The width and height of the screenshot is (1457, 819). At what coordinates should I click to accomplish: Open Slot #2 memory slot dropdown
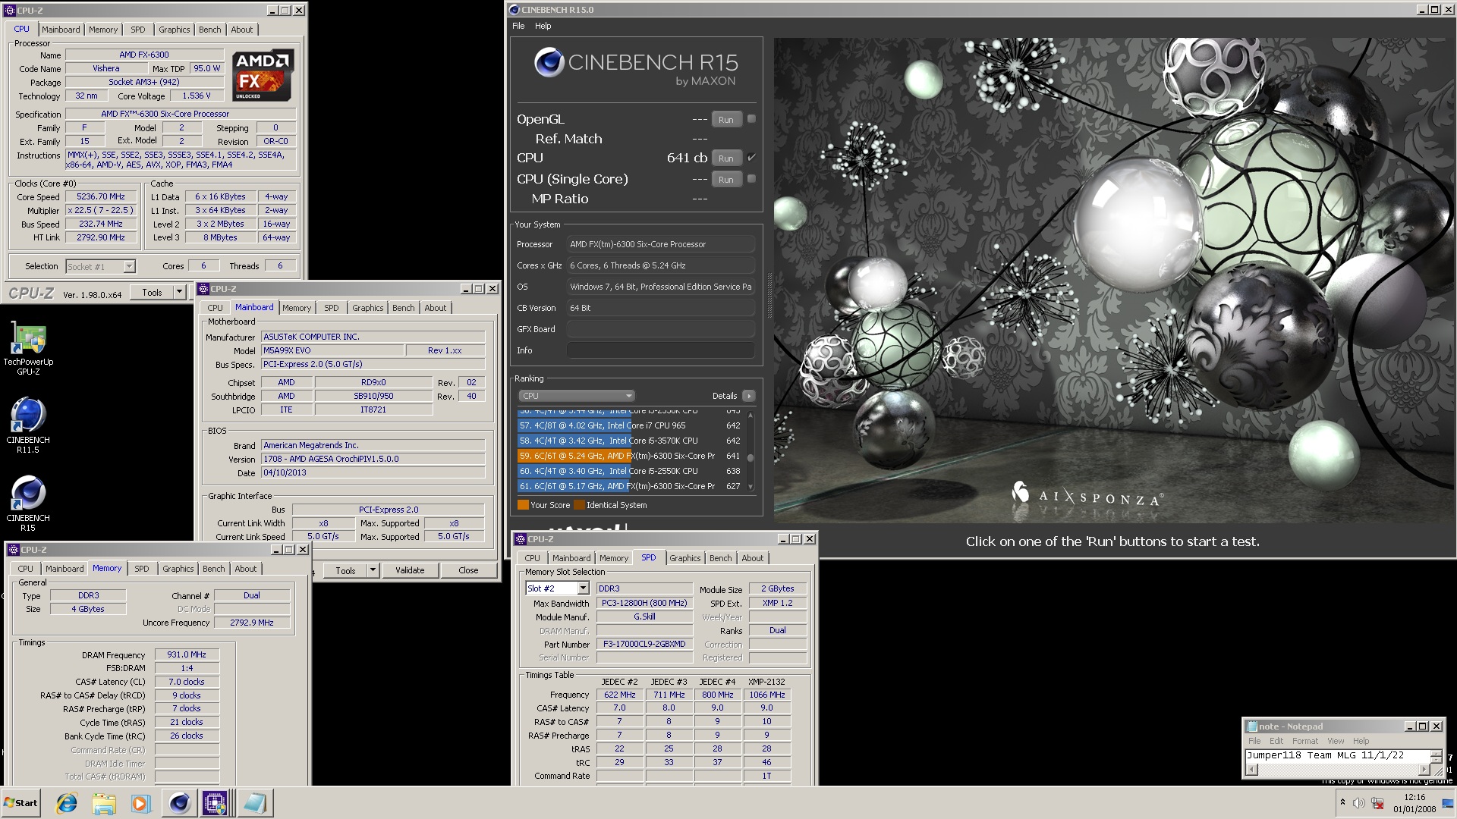583,588
